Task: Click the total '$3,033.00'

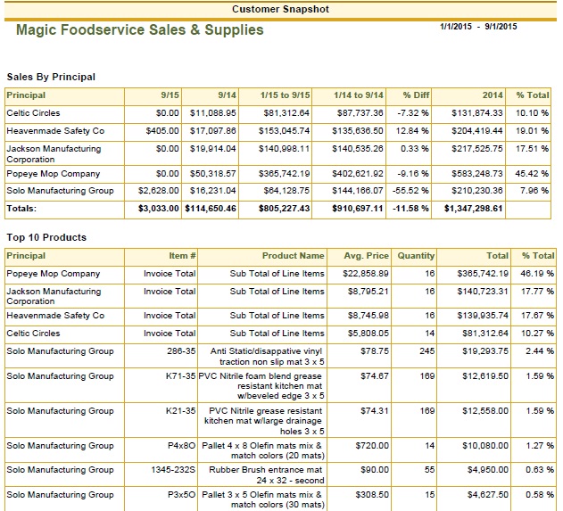Action: [158, 209]
